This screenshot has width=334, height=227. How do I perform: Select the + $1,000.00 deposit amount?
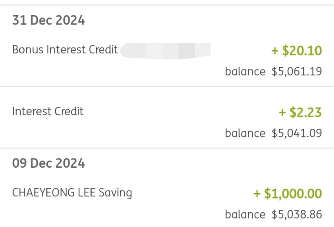288,194
